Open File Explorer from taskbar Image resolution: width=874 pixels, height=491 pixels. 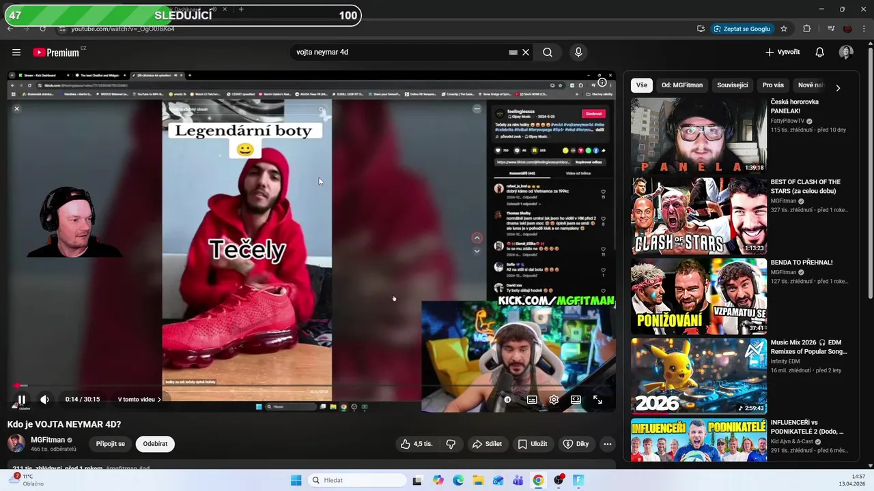(x=479, y=480)
